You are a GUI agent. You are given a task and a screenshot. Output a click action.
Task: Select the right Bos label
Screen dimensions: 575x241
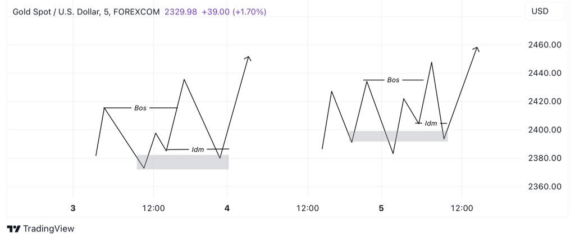click(393, 80)
